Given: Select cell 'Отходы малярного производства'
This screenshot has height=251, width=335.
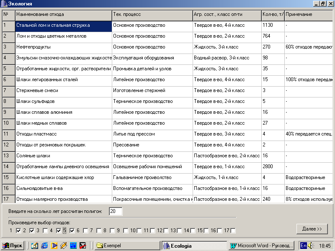Looking at the screenshot, I should [x=64, y=199].
